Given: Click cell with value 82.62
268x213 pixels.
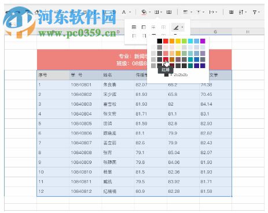Looking at the screenshot, I should coord(215,133).
